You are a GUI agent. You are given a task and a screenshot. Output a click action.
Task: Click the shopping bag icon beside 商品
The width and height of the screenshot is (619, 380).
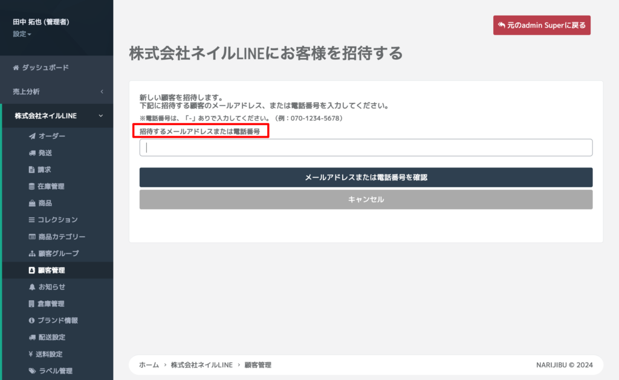pyautogui.click(x=32, y=203)
